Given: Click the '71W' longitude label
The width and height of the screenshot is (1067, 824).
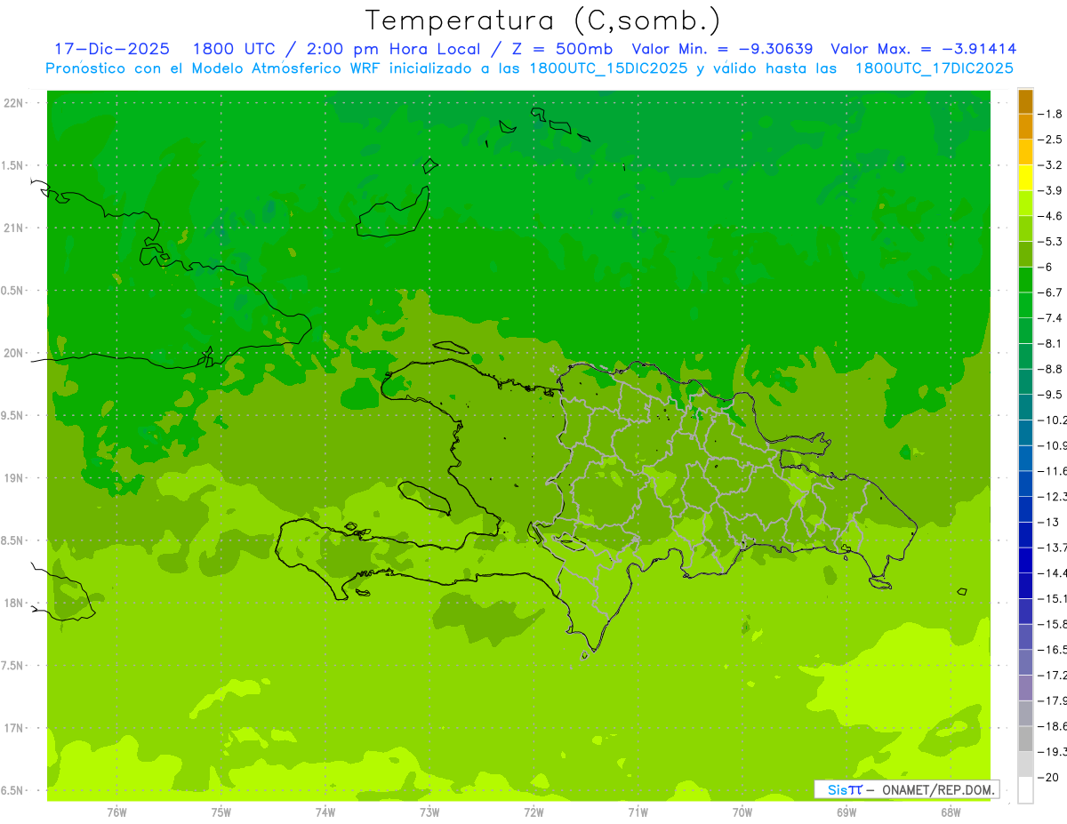Looking at the screenshot, I should (x=638, y=811).
